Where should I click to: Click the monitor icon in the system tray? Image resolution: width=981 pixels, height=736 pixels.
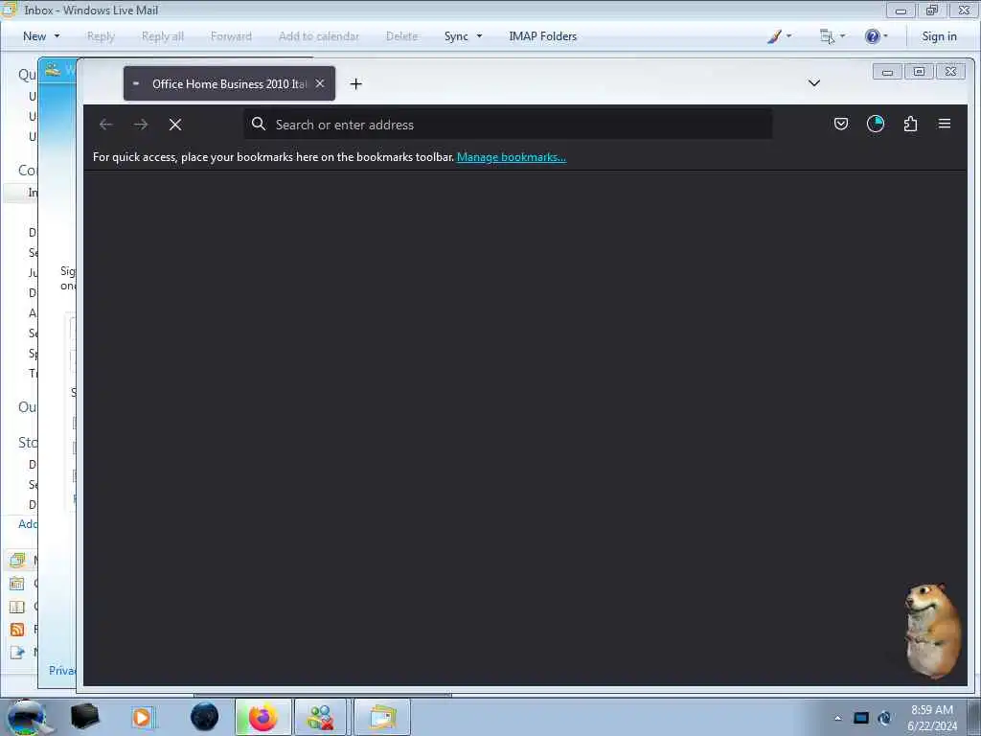[x=861, y=718]
